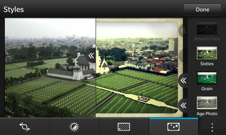Image resolution: width=226 pixels, height=135 pixels.
Task: Tap the vintage-styled preview image half
Action: point(137,79)
